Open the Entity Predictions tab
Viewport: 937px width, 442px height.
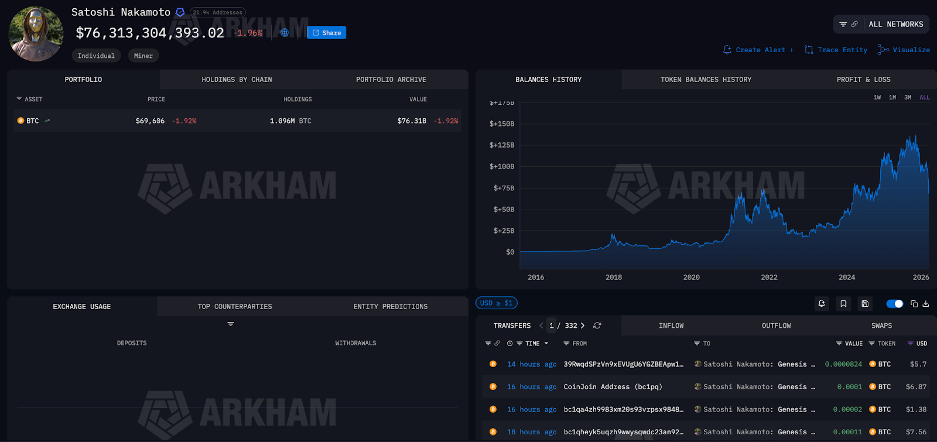click(x=391, y=307)
